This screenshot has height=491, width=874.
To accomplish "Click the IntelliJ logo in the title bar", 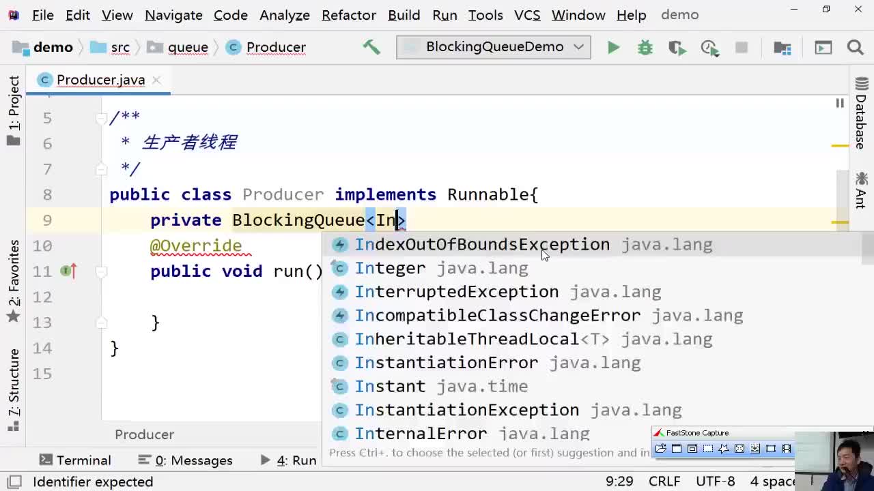I will [13, 14].
